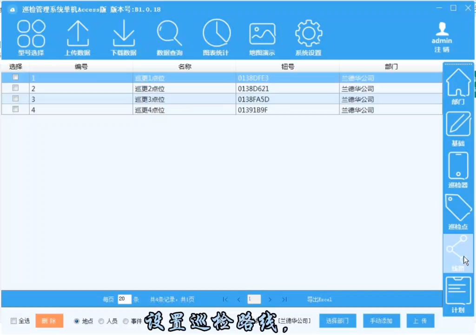Screen dimensions: 476x335
Task: Minimize the application window
Action: [439, 8]
